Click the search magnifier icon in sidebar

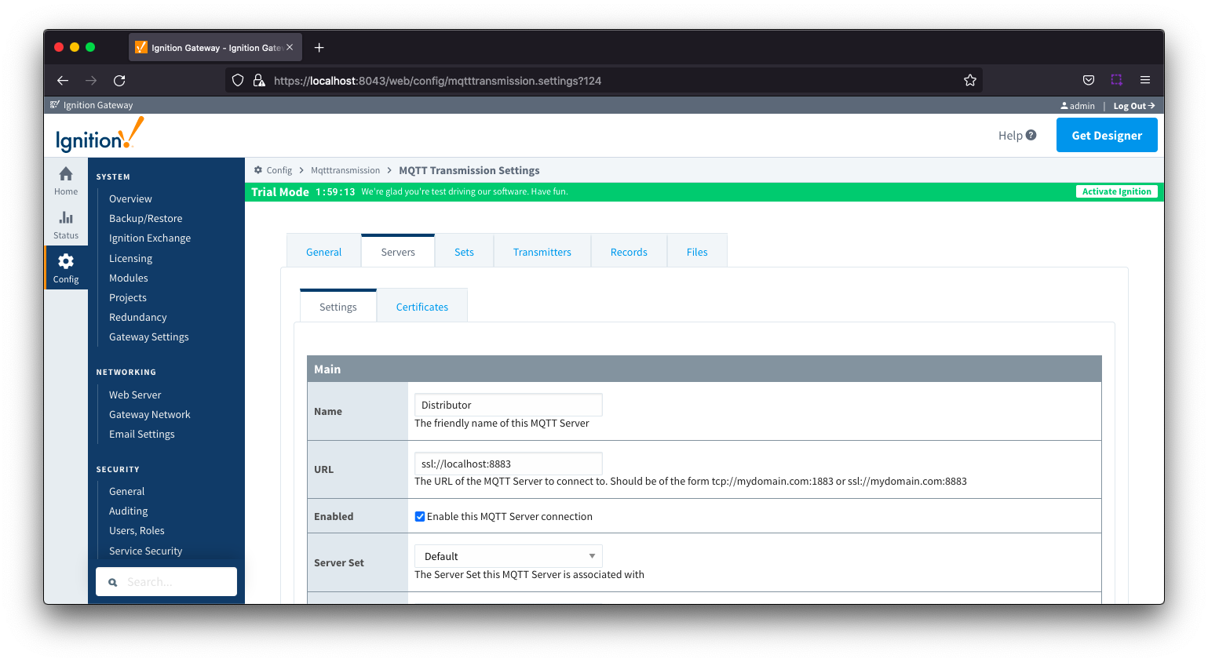(x=113, y=582)
